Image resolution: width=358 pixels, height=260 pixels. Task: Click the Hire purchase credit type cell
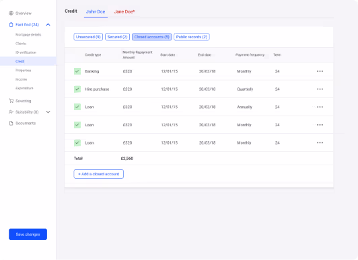pyautogui.click(x=97, y=89)
